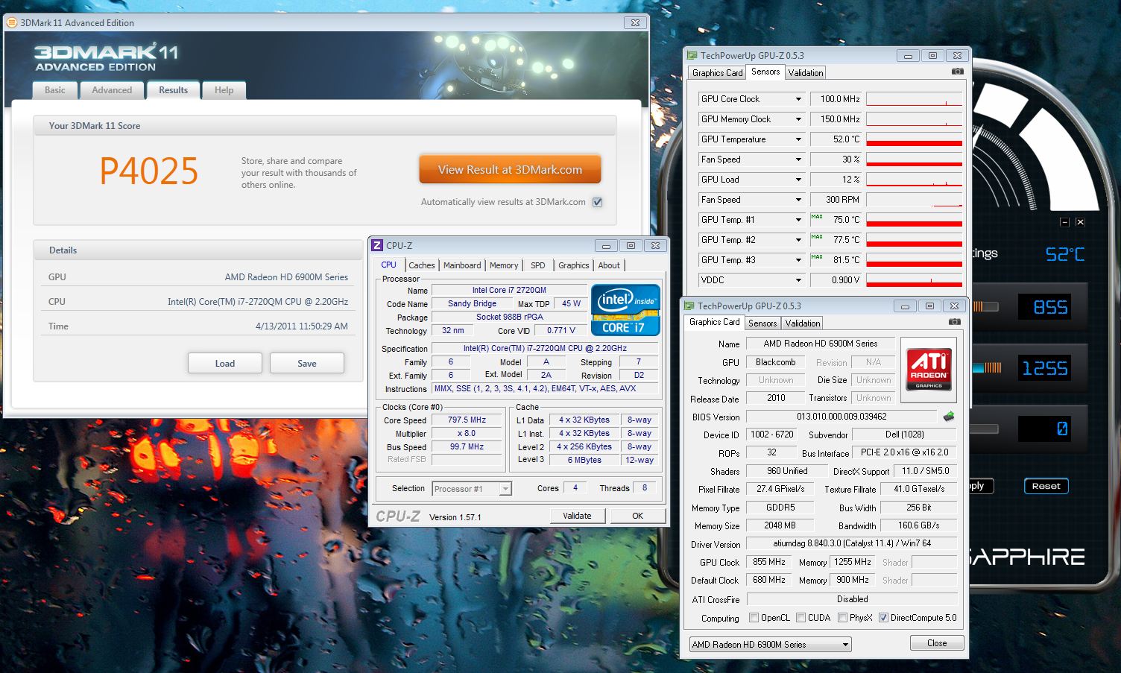Click the Code Name Sandy Bridge value
The width and height of the screenshot is (1121, 673).
[472, 304]
